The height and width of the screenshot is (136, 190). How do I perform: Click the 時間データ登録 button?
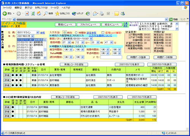(138, 57)
